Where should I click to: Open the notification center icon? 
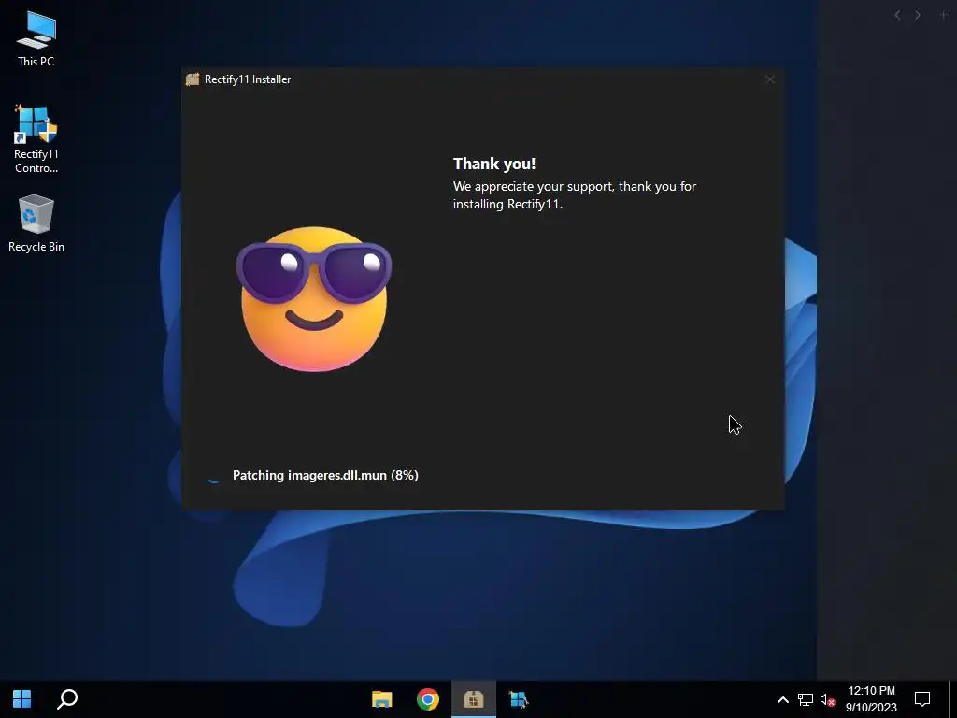click(922, 699)
